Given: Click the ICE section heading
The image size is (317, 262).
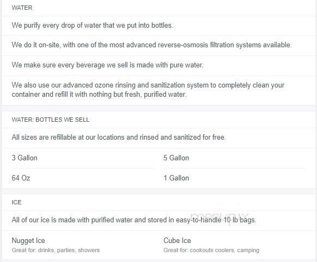Looking at the screenshot, I should [16, 202].
